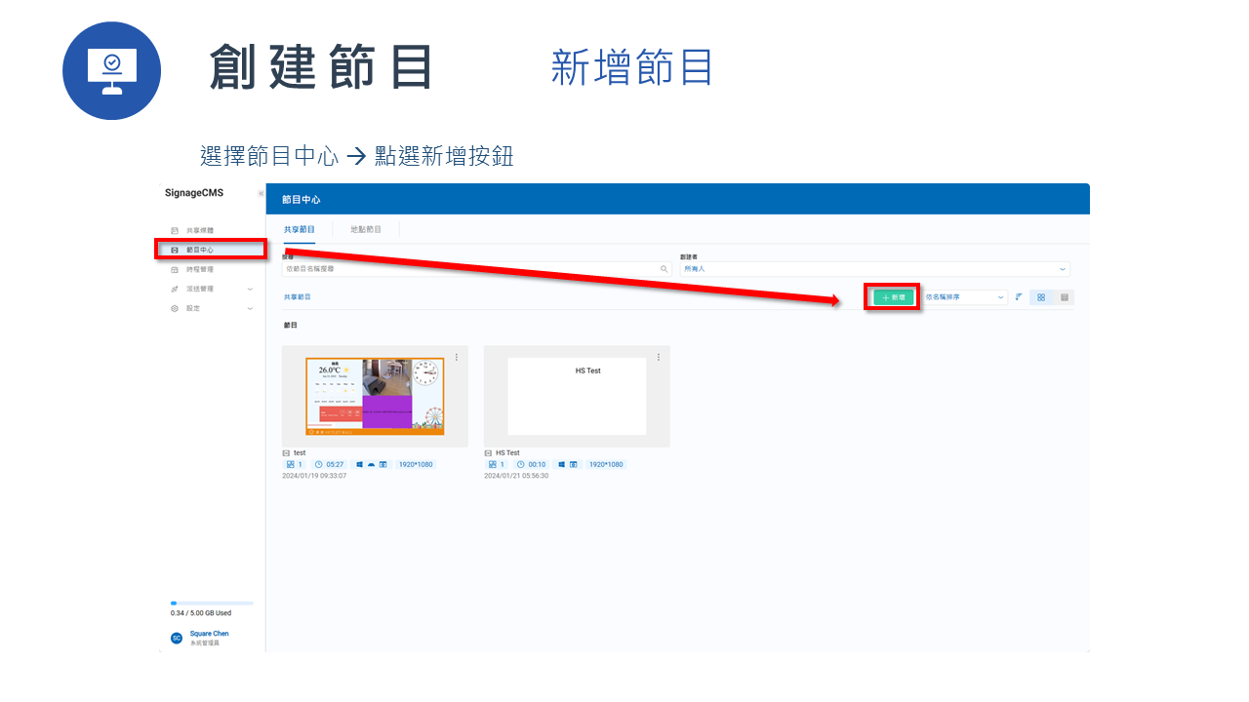
Task: Open the three-dot menu on the test program card
Action: [x=457, y=356]
